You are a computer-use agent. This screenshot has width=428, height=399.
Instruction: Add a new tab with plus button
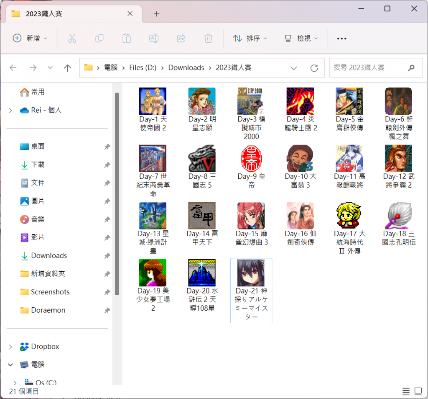[x=157, y=14]
